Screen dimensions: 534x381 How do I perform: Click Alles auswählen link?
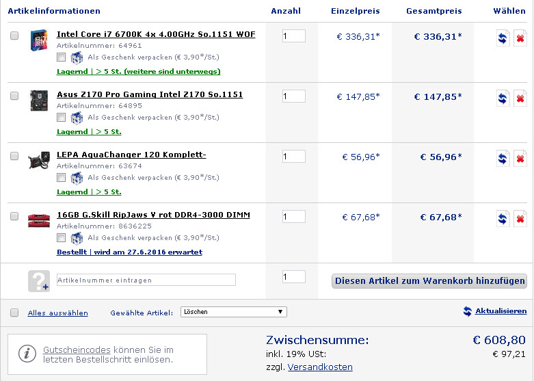tap(58, 313)
